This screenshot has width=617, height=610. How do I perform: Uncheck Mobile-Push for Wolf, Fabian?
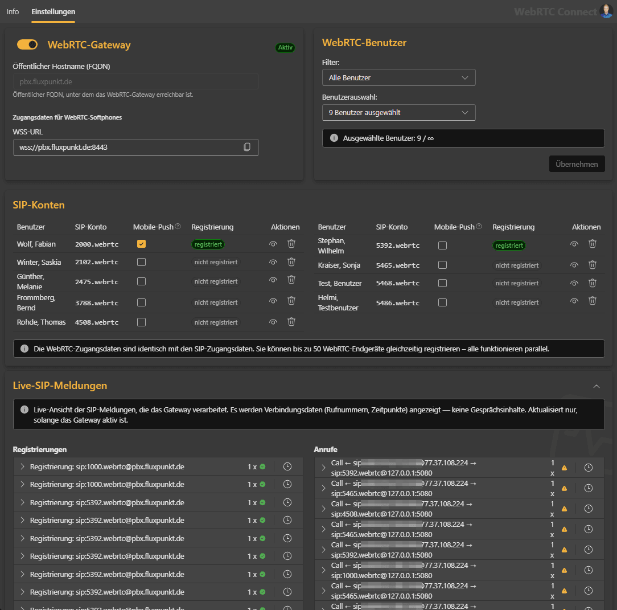point(141,244)
